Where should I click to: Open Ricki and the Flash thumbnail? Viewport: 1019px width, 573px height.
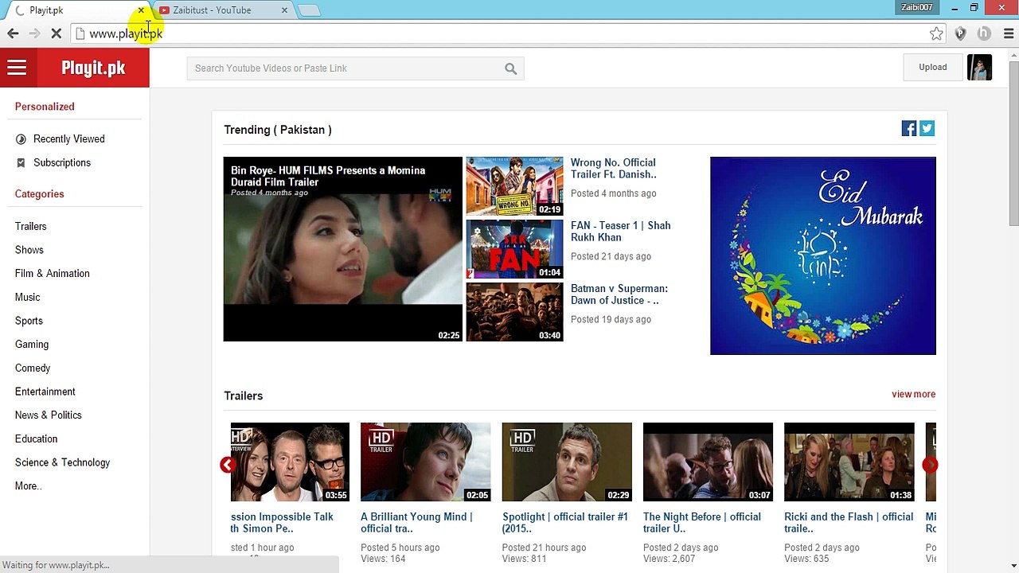(849, 462)
